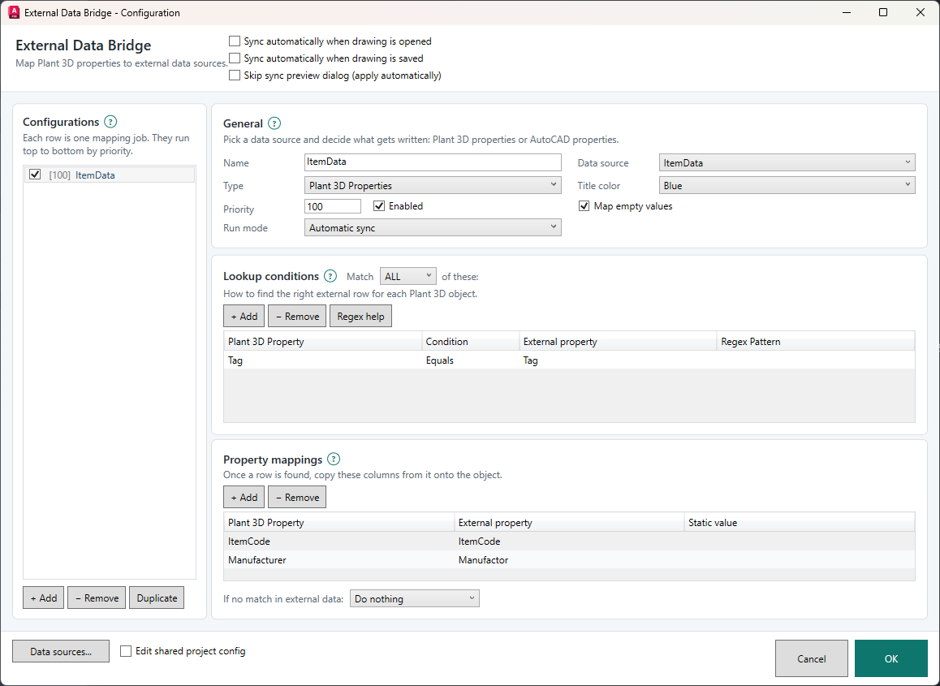940x686 pixels.
Task: Click the Condition column header
Action: point(471,341)
